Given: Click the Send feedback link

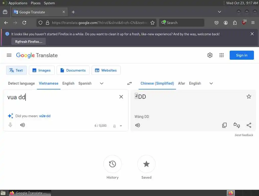Looking at the screenshot, I should coord(244,135).
